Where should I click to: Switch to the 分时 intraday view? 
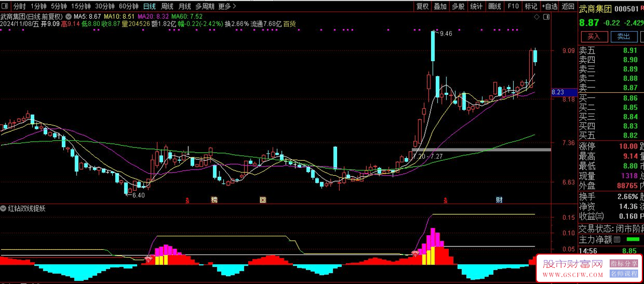(x=19, y=6)
